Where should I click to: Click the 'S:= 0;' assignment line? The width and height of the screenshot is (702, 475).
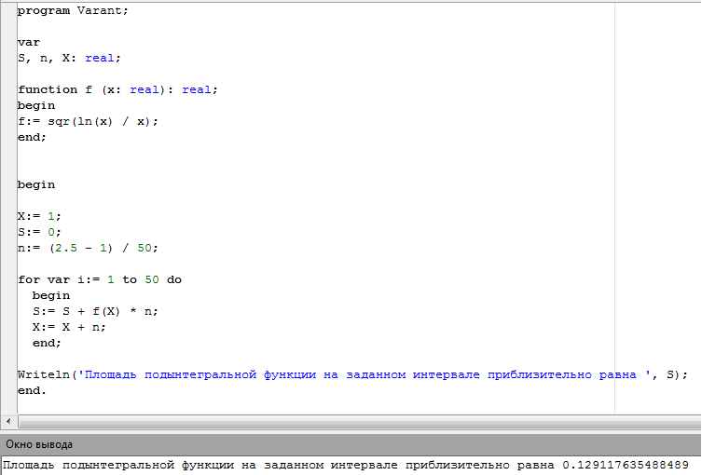39,232
